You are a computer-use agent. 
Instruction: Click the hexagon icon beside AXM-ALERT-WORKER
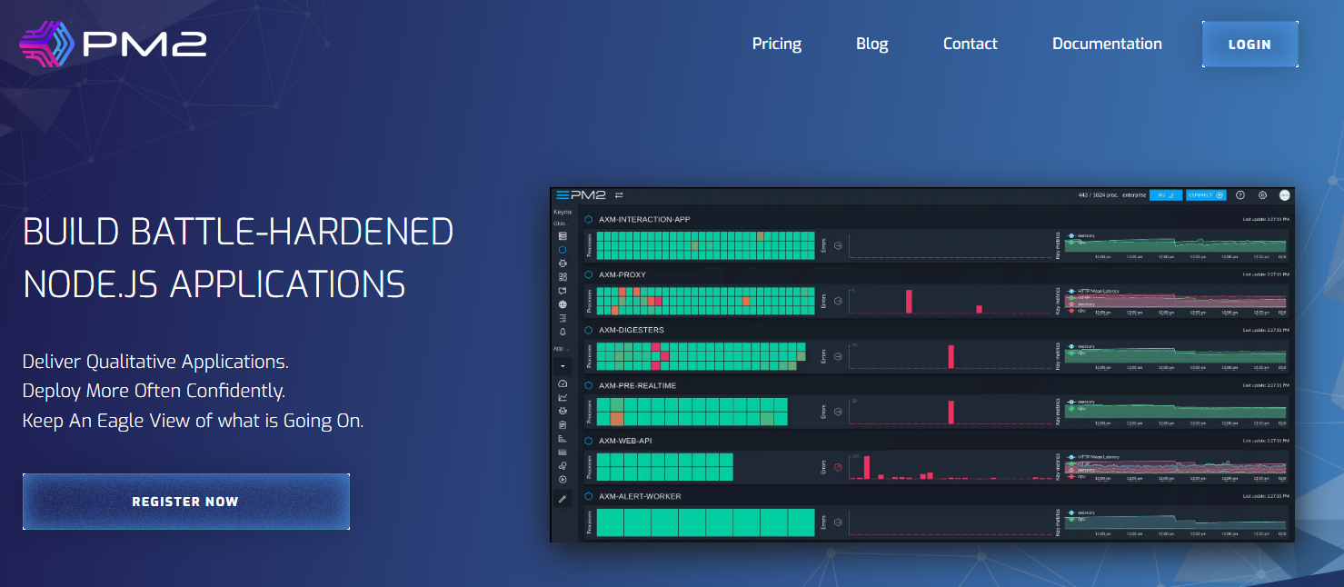589,496
